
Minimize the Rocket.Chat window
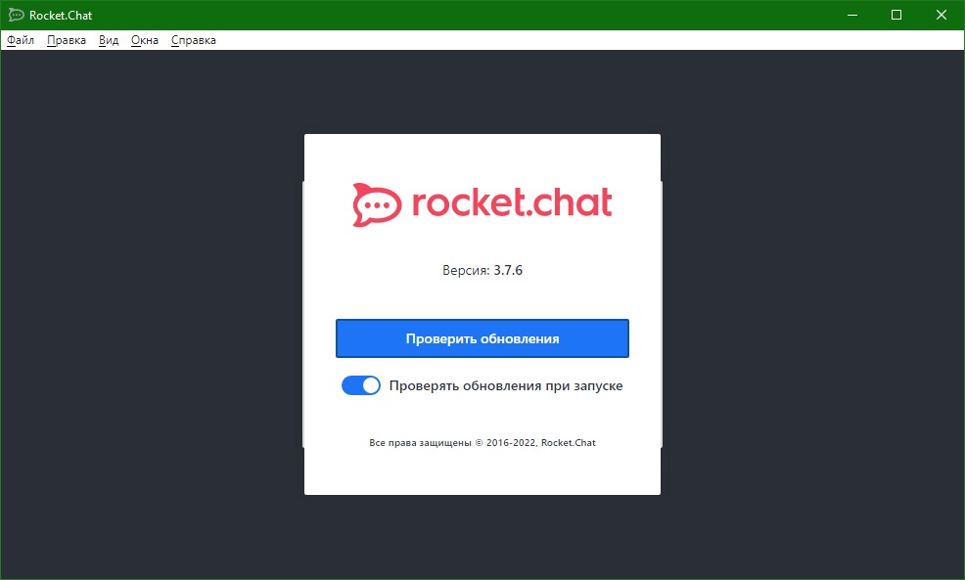coord(852,15)
